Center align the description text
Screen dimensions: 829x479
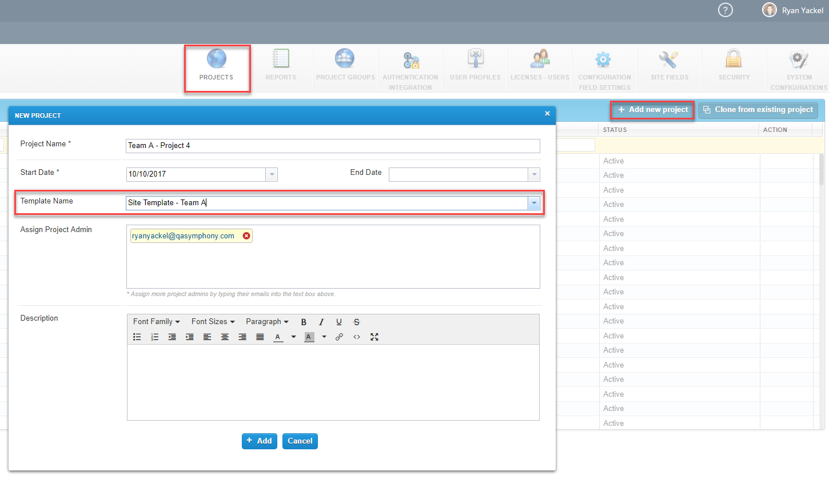coord(225,337)
